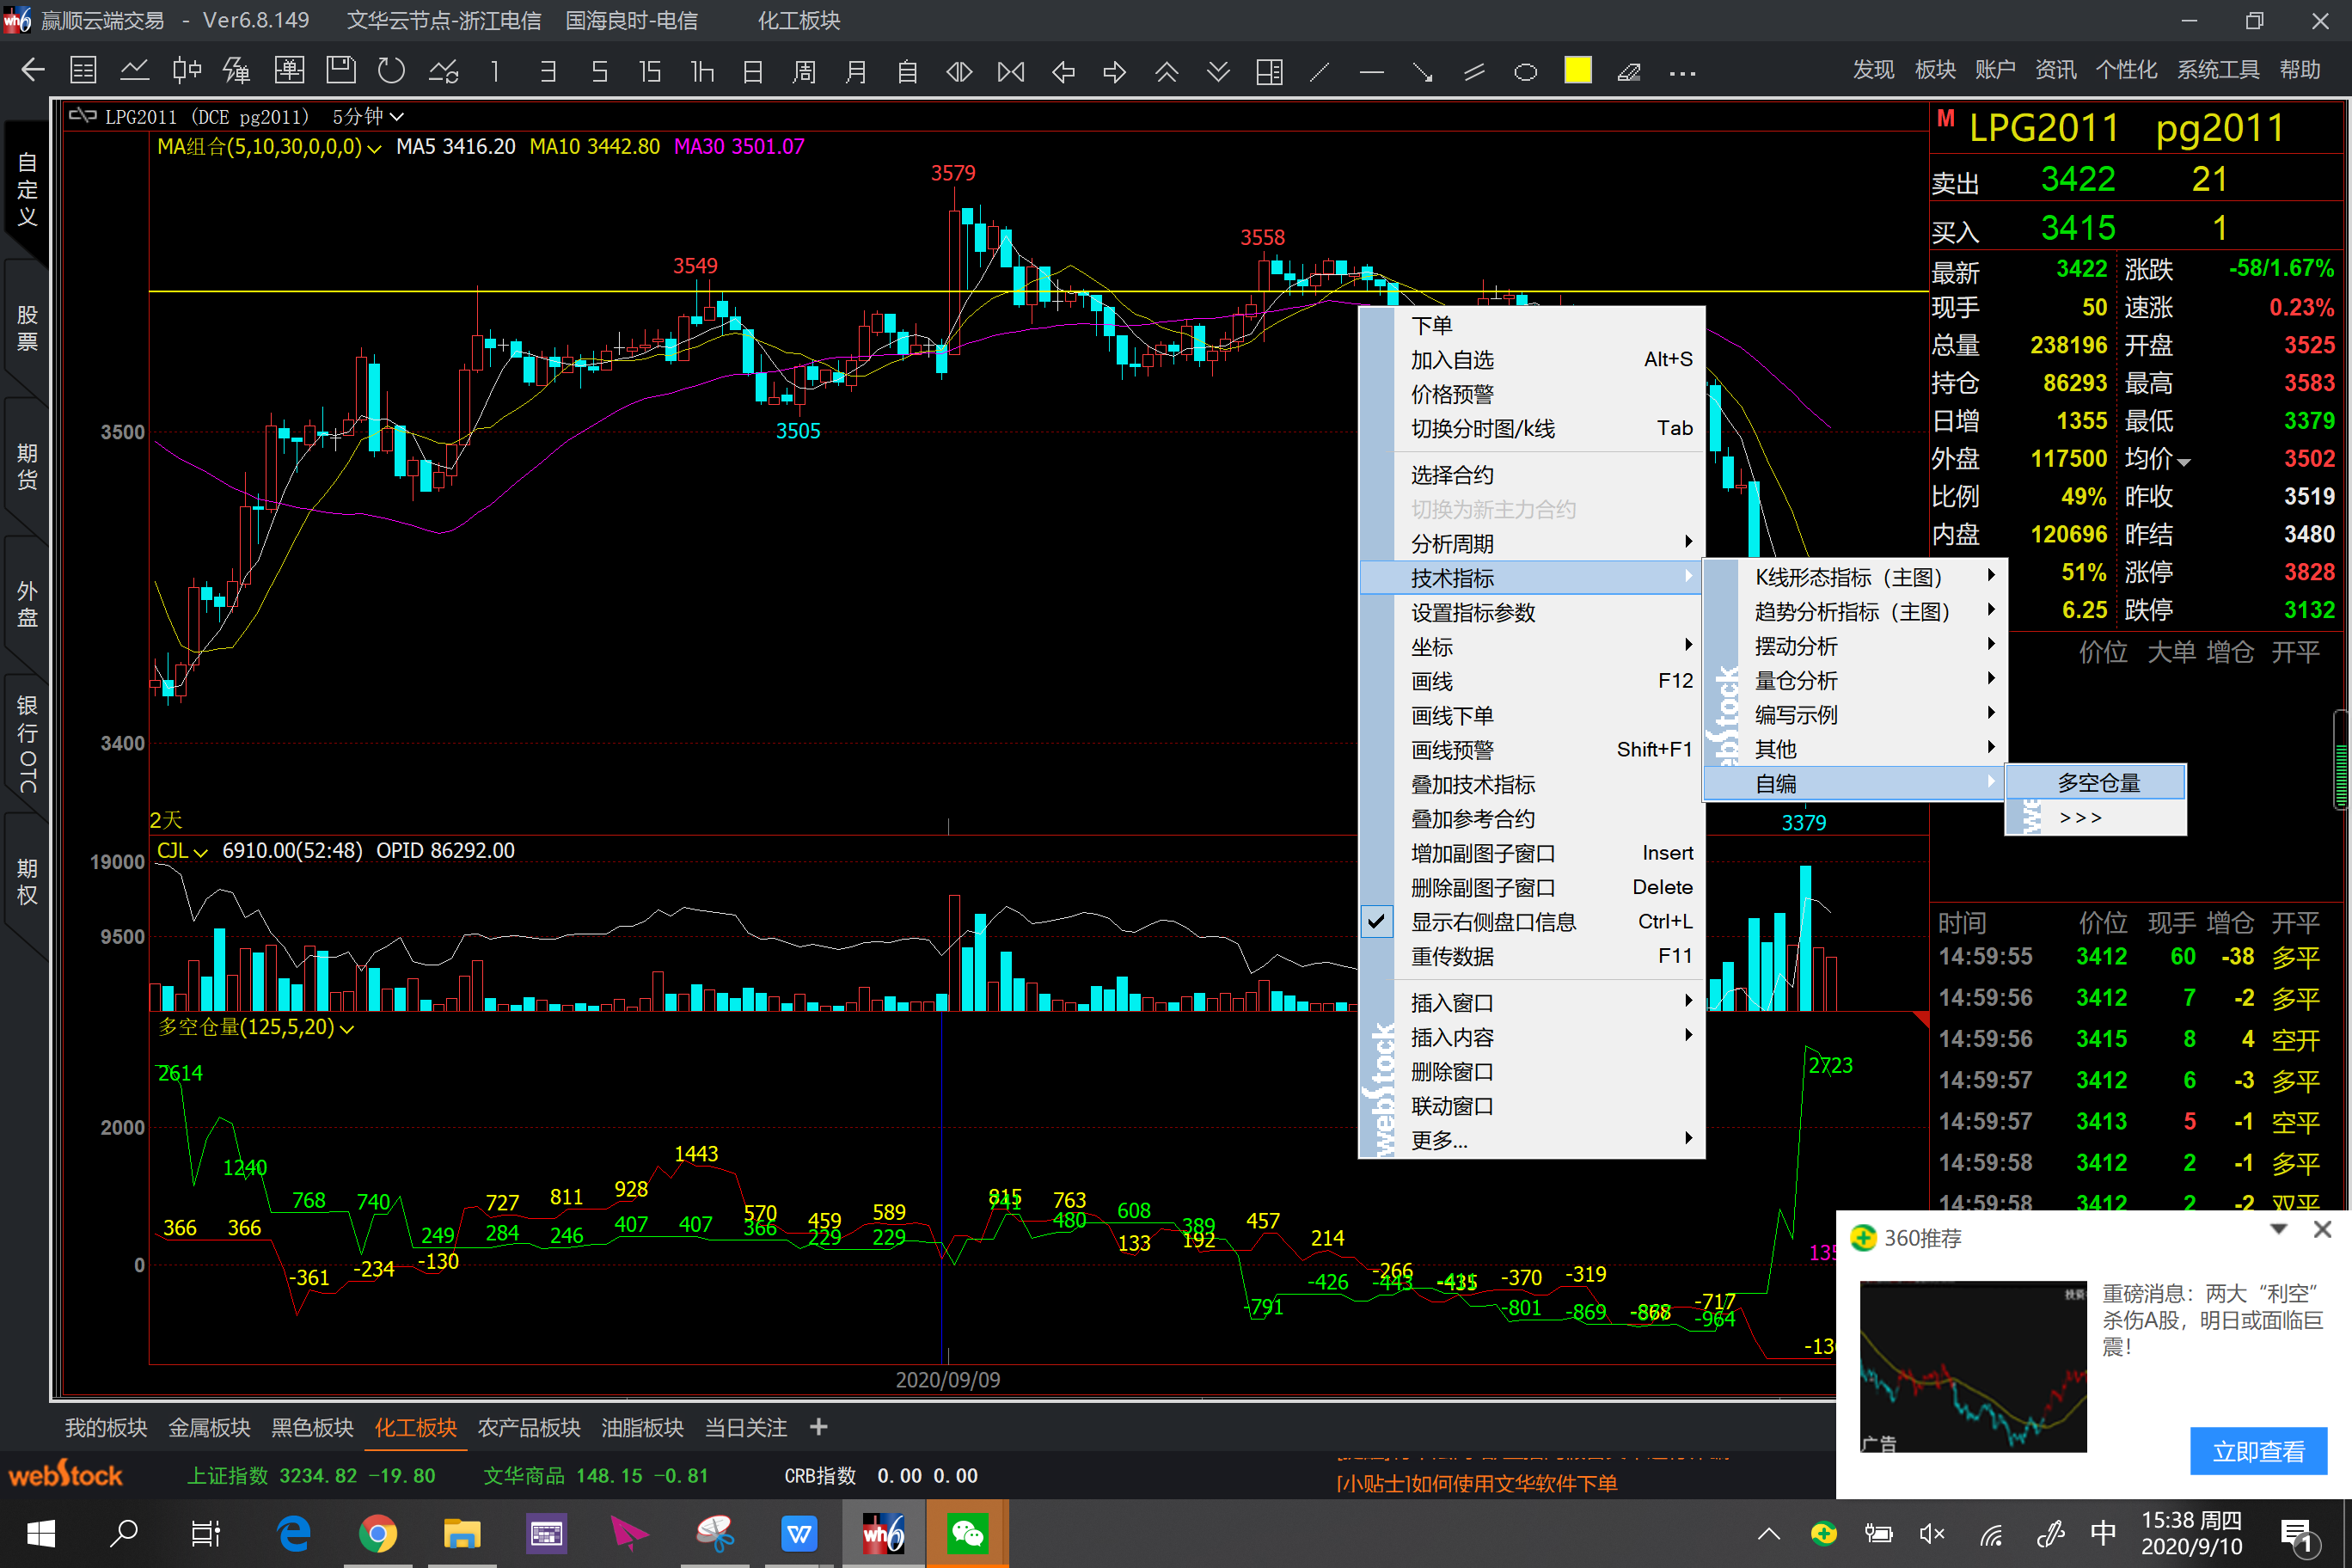2352x1568 pixels.
Task: Select 设置指标参数 menu item
Action: click(1532, 613)
